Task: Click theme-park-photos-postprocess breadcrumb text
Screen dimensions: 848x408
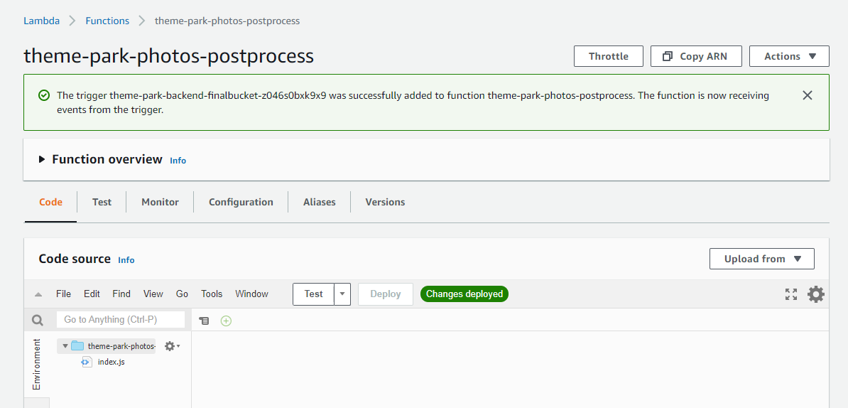Action: 227,21
